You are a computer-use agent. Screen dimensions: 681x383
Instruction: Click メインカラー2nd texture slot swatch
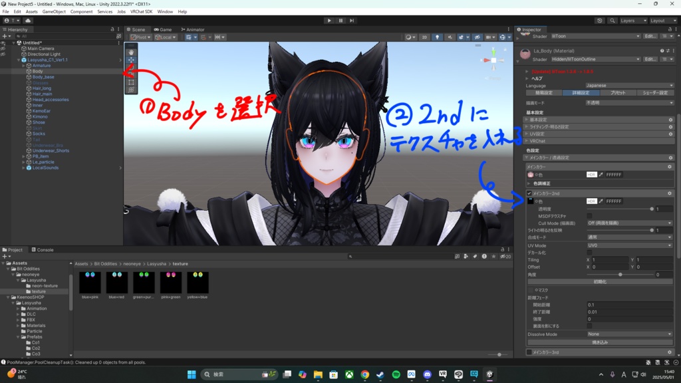pyautogui.click(x=530, y=201)
